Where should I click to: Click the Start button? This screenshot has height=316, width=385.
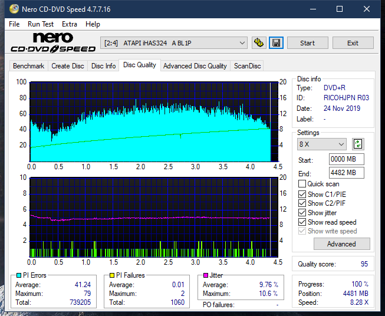point(307,43)
